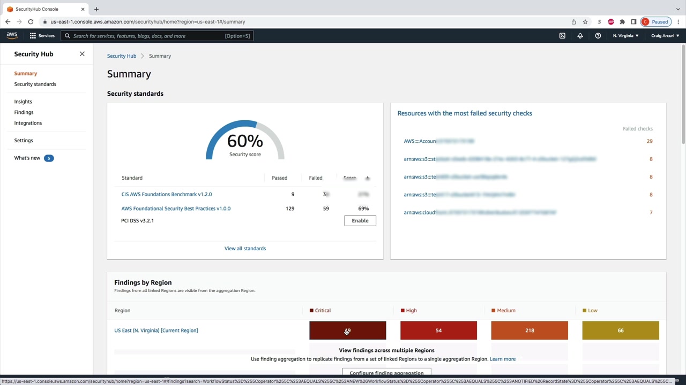Image resolution: width=686 pixels, height=385 pixels.
Task: Click the failed count 59
Action: click(x=326, y=209)
